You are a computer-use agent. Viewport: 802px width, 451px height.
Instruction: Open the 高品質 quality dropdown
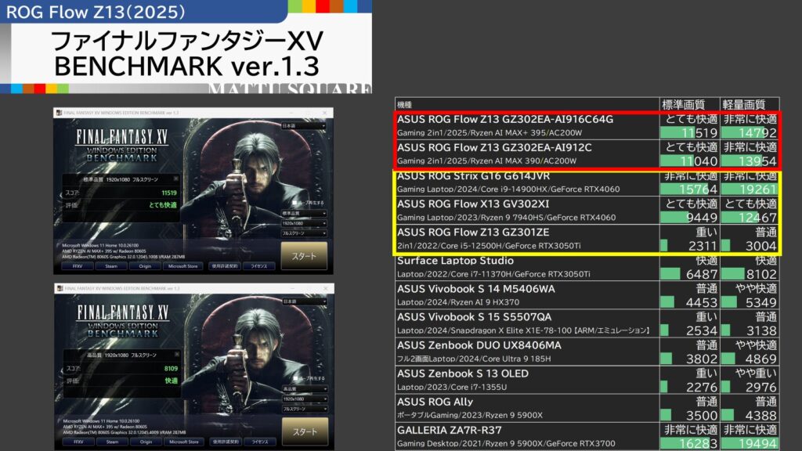tap(305, 389)
